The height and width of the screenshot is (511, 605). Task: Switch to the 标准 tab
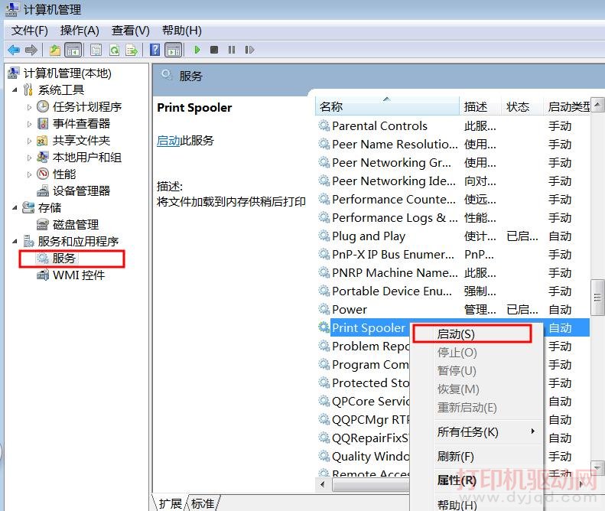tap(203, 503)
